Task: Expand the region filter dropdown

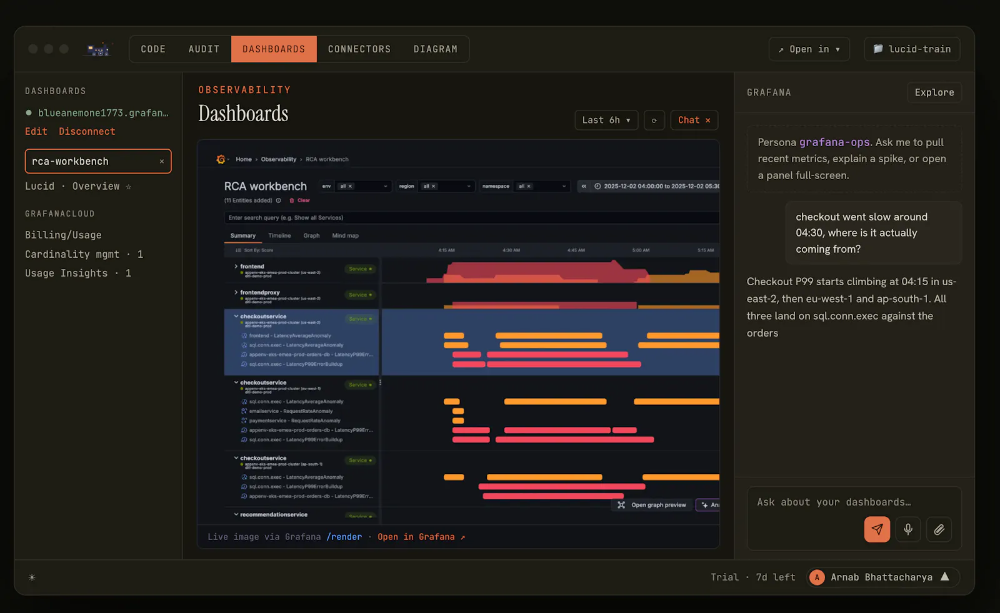Action: click(x=469, y=186)
